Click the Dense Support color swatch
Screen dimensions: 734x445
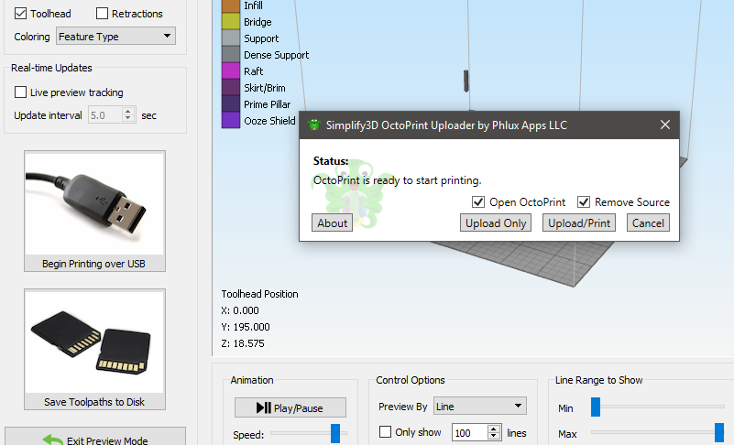[231, 54]
